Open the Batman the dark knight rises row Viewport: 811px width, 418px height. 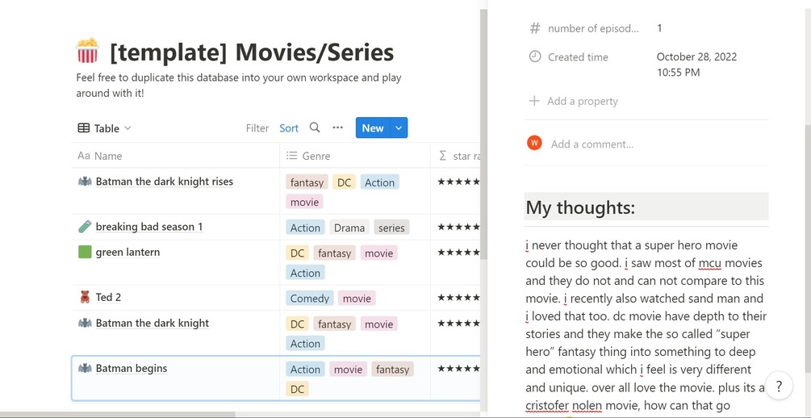click(164, 182)
